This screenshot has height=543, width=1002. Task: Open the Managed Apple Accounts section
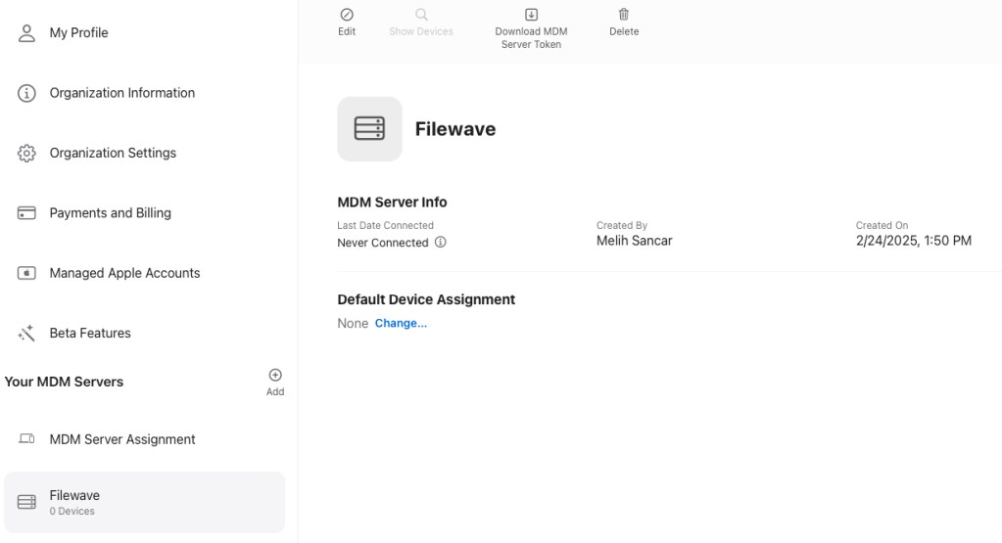124,273
